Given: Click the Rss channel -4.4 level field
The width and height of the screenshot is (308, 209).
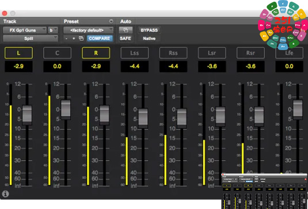Looking at the screenshot, I should point(173,66).
